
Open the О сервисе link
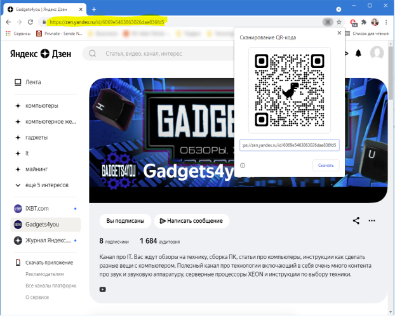point(37,298)
